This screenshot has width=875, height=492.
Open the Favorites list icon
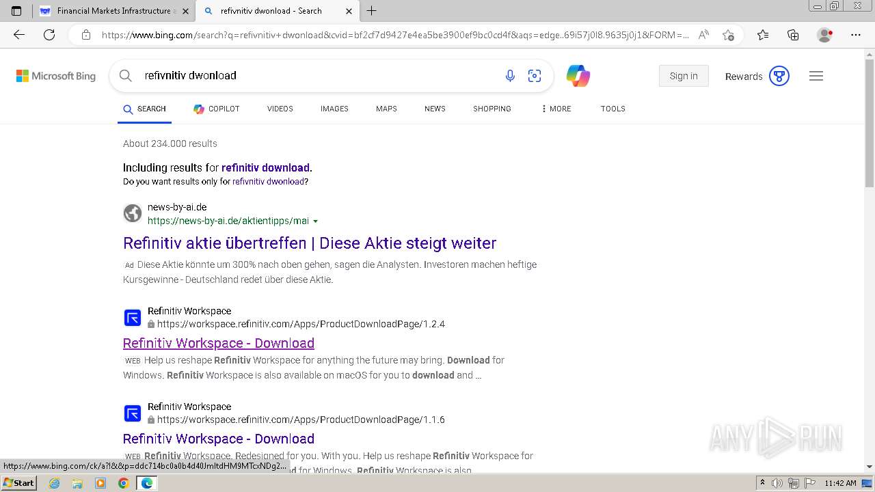763,35
